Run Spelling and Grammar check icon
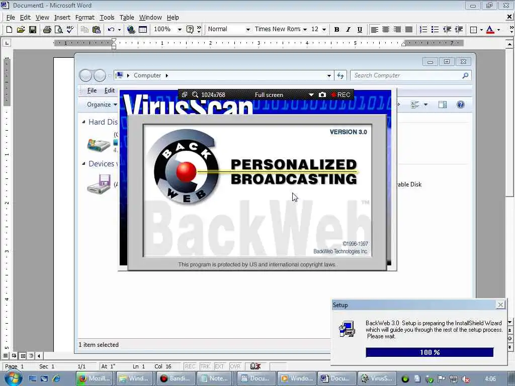 (x=70, y=30)
